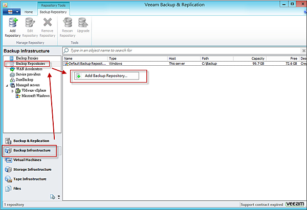
Task: Click the Service providers icon
Action: 12,74
